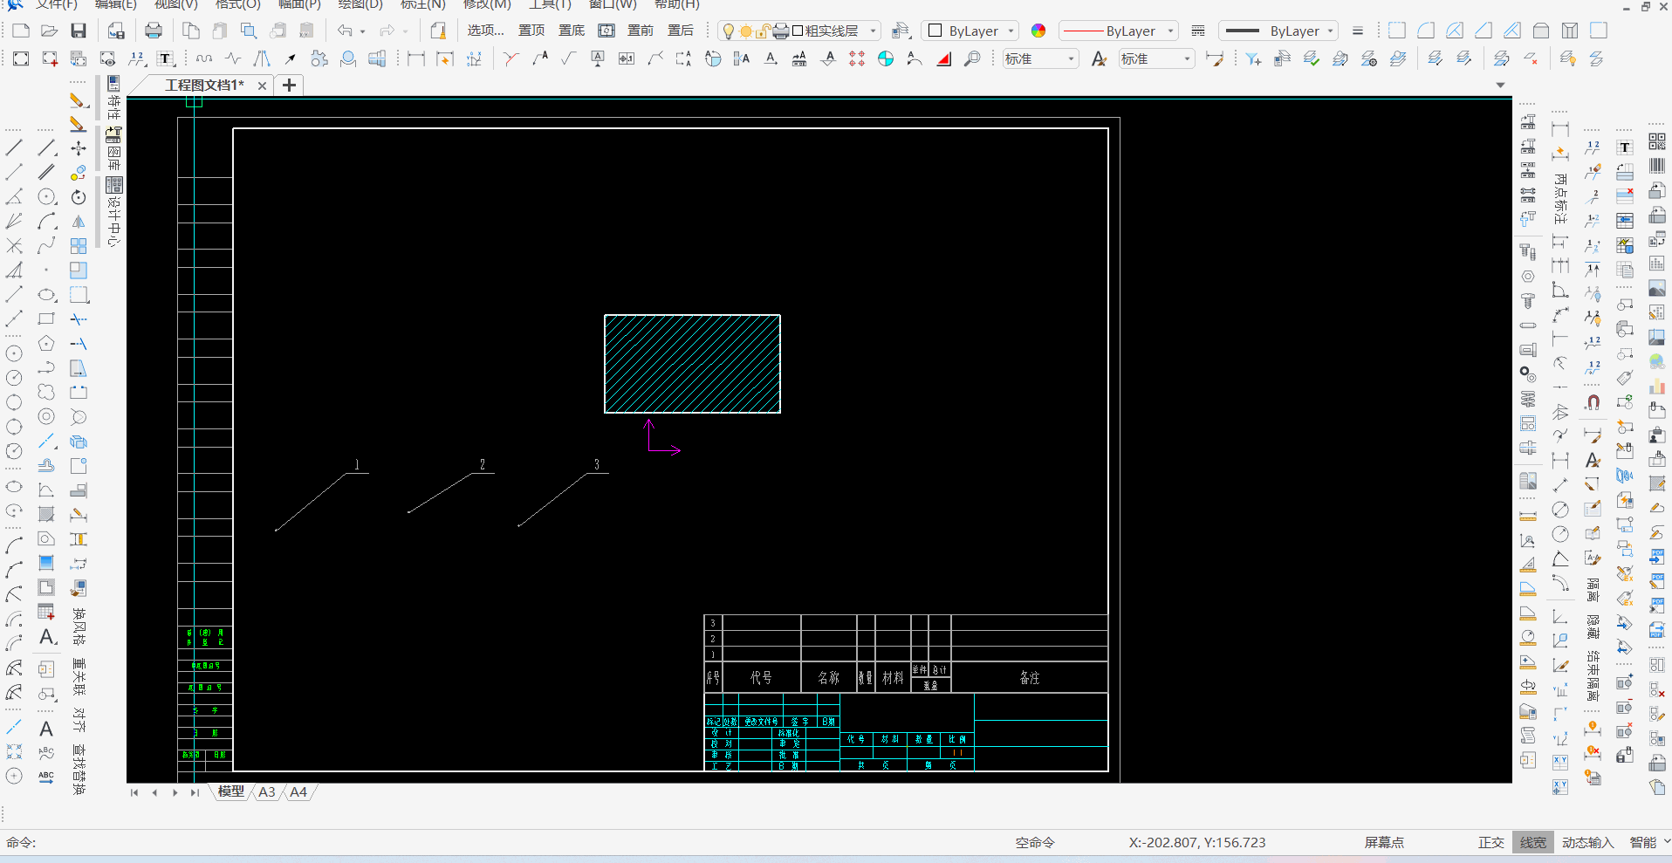Go to last layout tab arrow
This screenshot has width=1672, height=863.
[x=195, y=792]
